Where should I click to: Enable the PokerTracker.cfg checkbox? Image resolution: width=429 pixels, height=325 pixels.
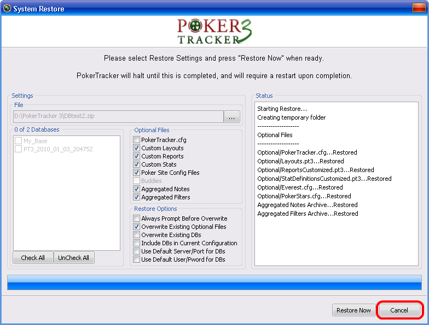click(137, 140)
